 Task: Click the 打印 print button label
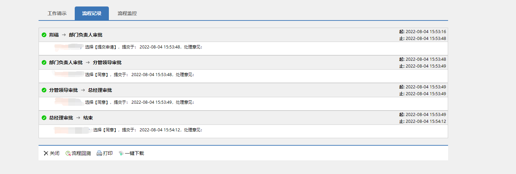click(108, 154)
